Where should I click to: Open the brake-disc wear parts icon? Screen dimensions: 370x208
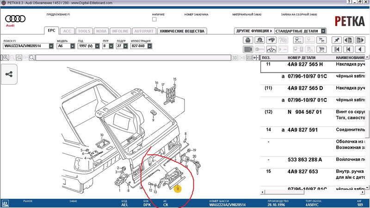pos(259,40)
